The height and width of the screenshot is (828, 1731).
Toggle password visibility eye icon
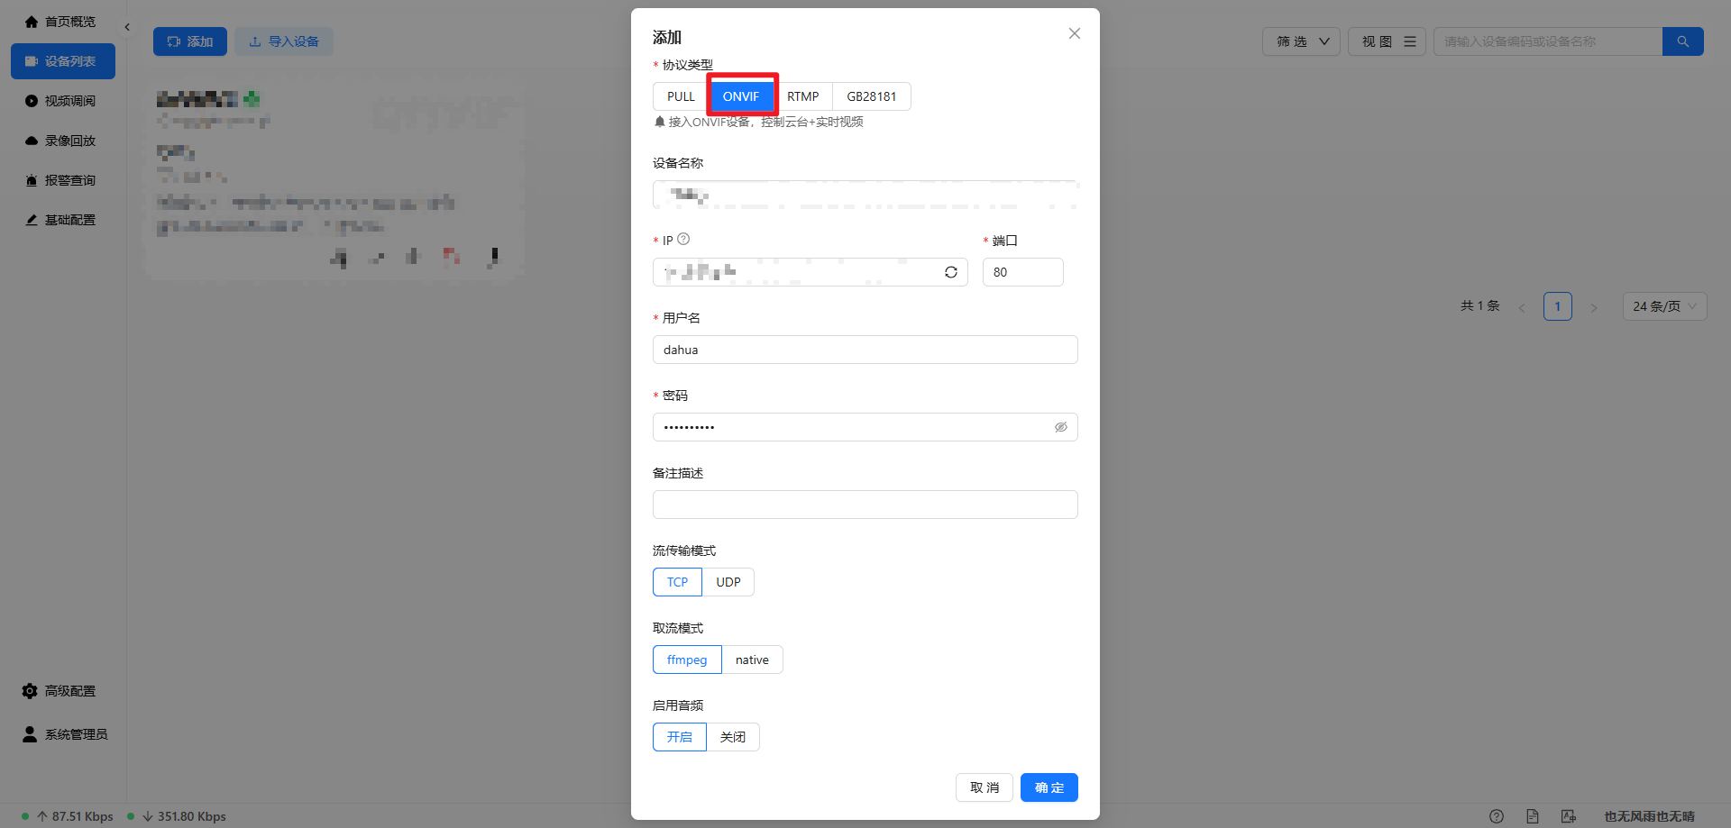click(x=1060, y=427)
